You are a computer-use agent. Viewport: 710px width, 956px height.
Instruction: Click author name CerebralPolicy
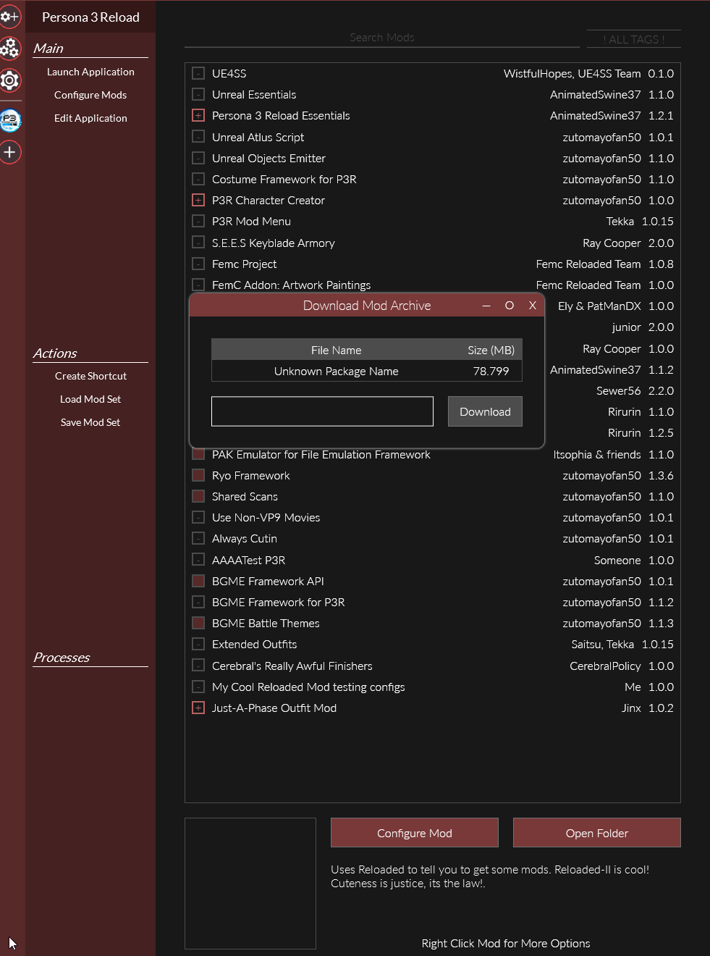(x=605, y=666)
